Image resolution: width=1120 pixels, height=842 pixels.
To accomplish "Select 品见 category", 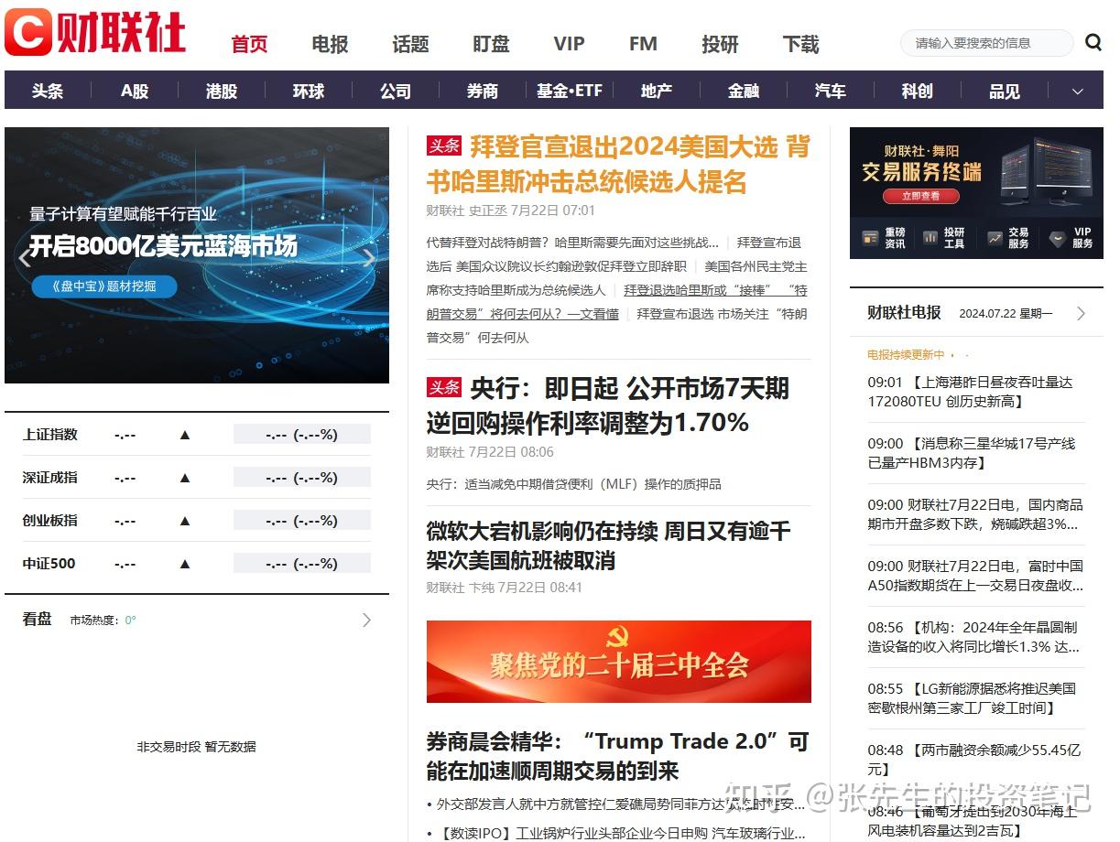I will (1005, 91).
